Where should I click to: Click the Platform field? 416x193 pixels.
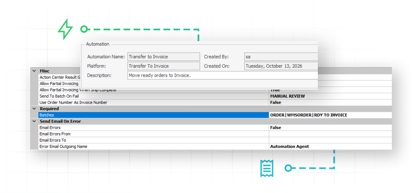(163, 66)
